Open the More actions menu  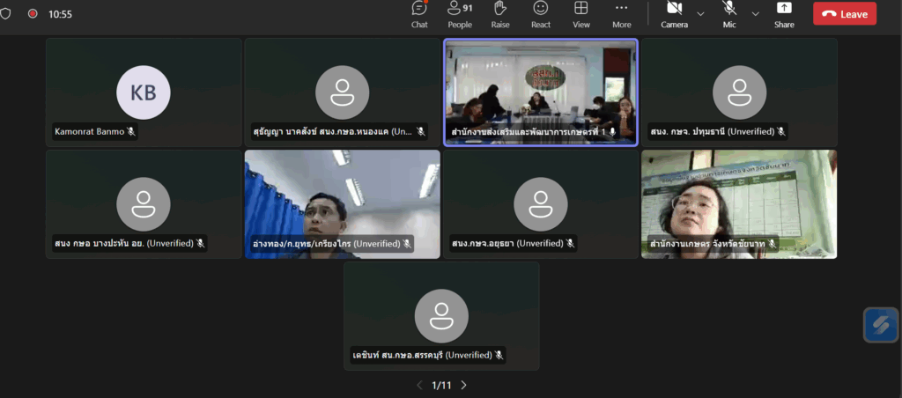(622, 13)
